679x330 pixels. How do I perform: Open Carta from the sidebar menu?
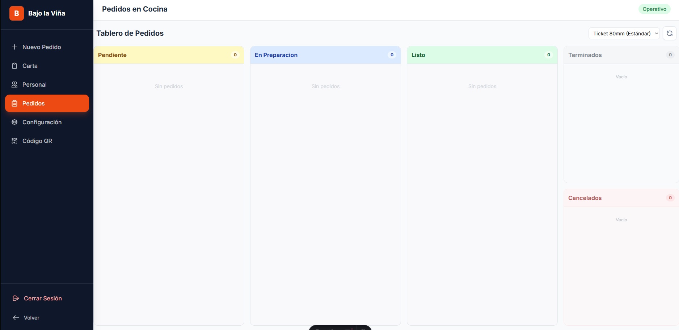point(30,66)
